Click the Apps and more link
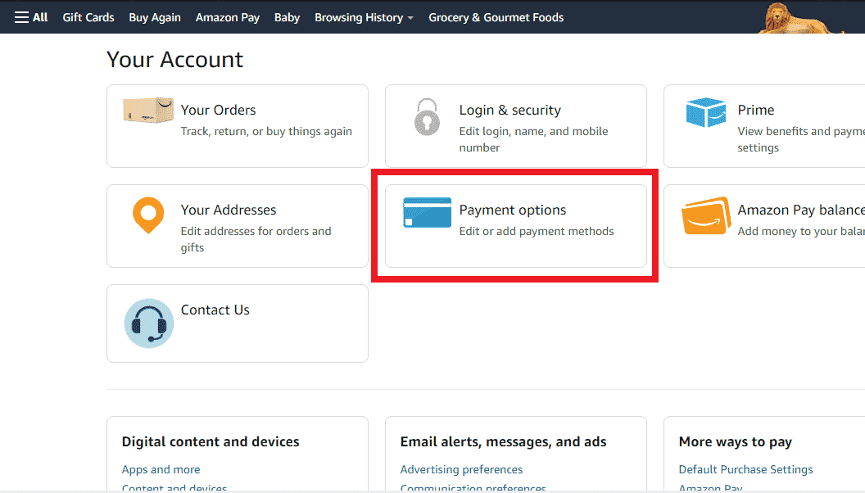865x493 pixels. pos(161,469)
